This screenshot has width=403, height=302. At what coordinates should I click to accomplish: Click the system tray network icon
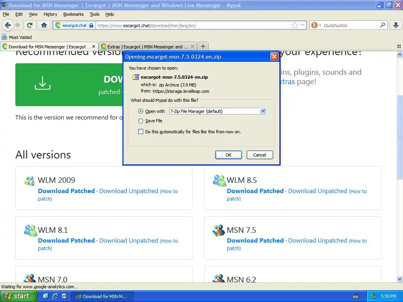374,296
